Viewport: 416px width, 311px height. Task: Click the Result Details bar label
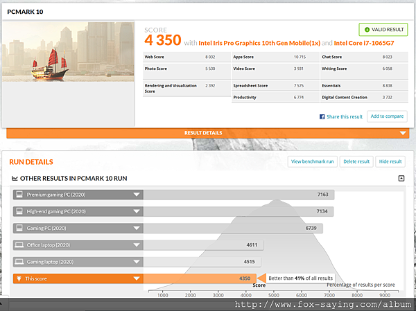(x=203, y=133)
